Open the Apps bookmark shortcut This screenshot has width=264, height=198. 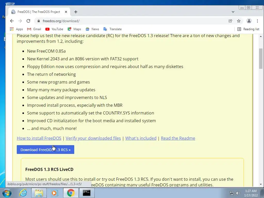tap(16, 29)
